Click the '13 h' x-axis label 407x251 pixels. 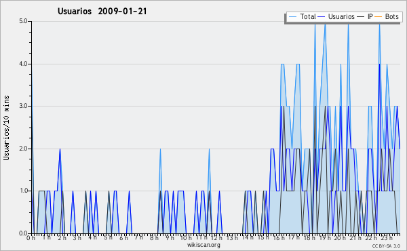[232, 237]
